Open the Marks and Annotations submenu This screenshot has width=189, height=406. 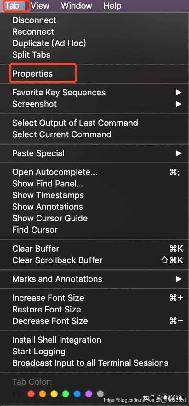57,279
